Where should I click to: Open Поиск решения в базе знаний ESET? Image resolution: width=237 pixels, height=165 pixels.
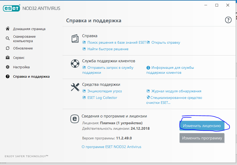pos(116,43)
